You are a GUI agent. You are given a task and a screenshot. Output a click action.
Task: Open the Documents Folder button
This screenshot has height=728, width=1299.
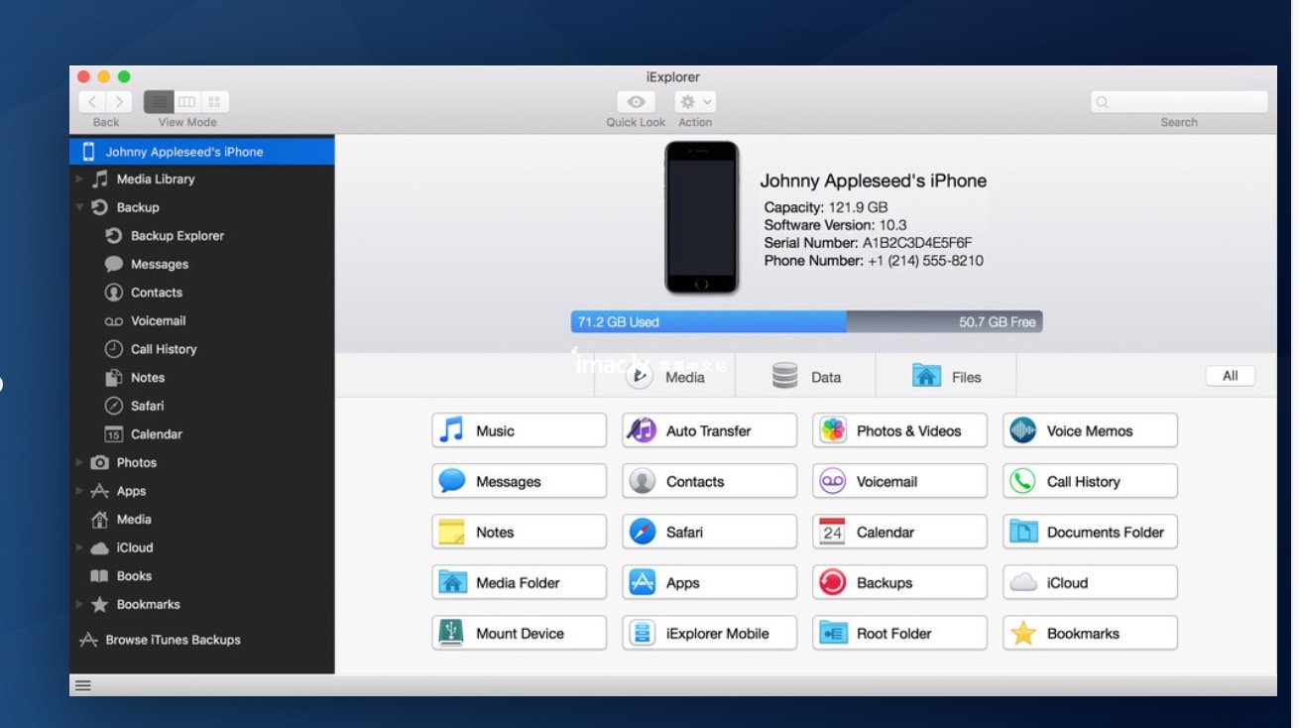point(1091,533)
